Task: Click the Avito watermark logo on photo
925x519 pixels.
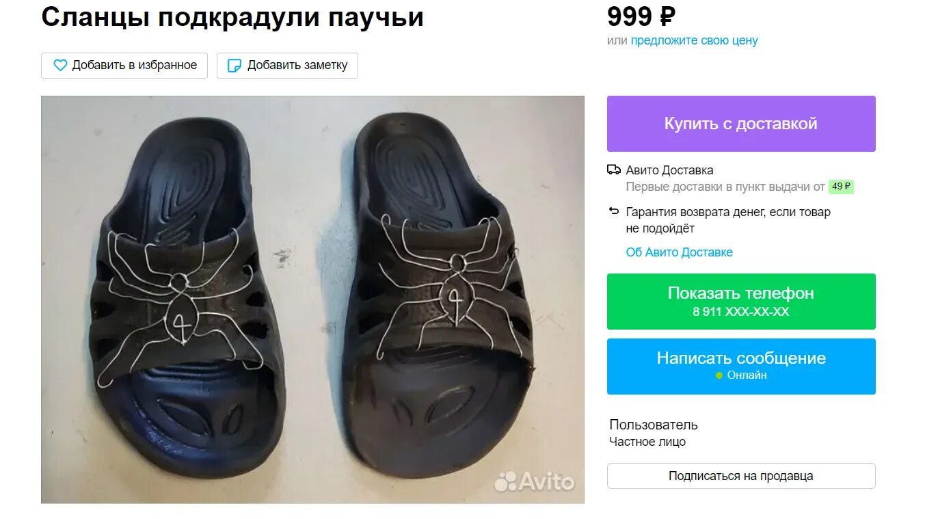Action: (535, 481)
